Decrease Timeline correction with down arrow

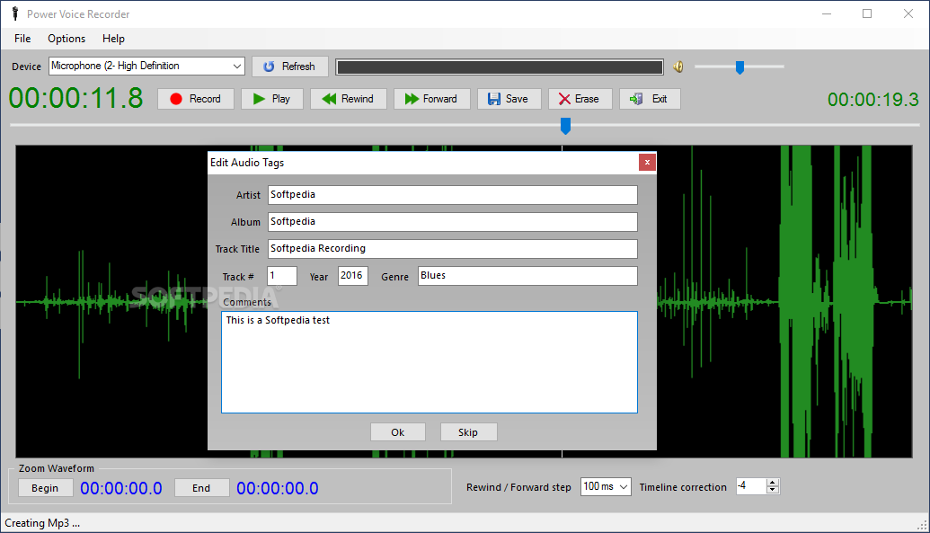[x=772, y=490]
